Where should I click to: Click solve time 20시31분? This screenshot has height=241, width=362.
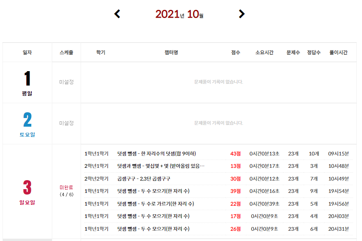click(x=339, y=229)
